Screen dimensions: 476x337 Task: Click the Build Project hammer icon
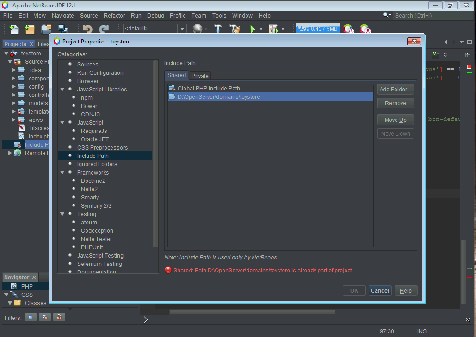pyautogui.click(x=218, y=29)
